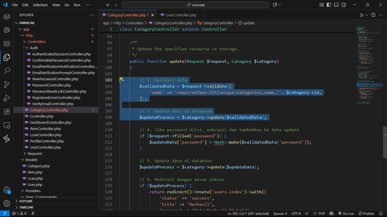Open the Source Control view
This screenshot has height=217, width=387.
pos(7,84)
